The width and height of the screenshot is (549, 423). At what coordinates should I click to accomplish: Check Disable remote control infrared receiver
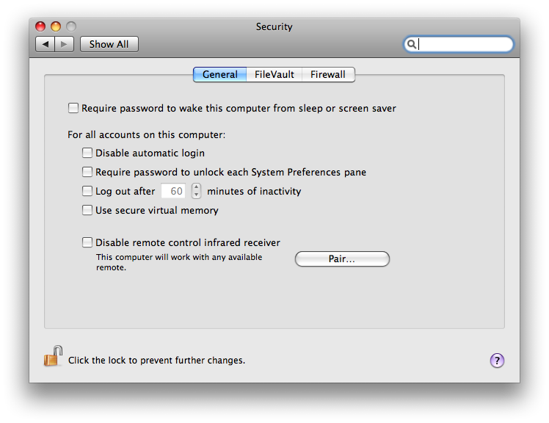(87, 242)
